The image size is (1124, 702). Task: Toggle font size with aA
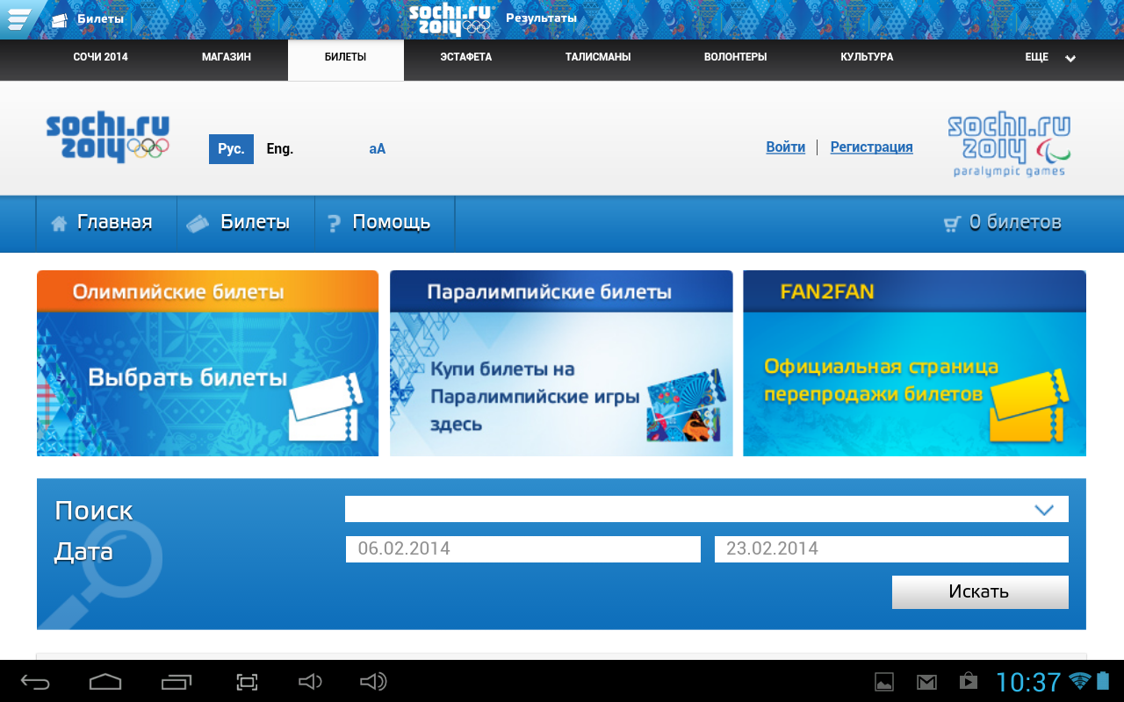pos(378,149)
